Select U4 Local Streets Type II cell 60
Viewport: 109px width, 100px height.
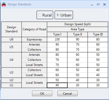(77, 65)
